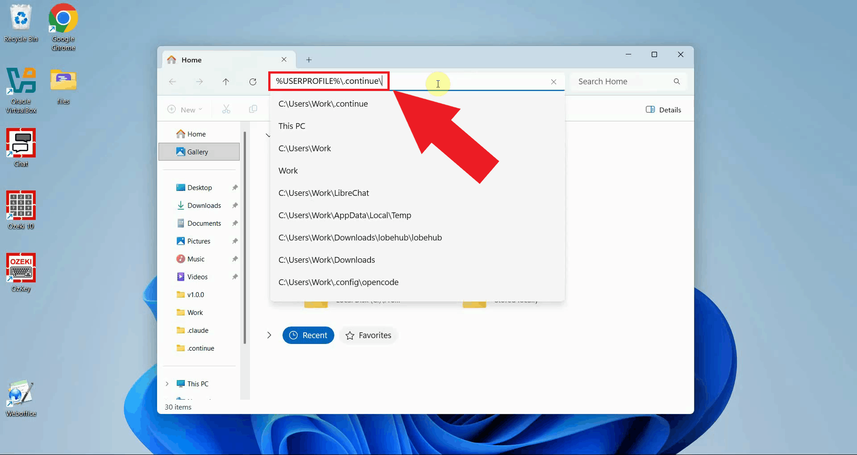Screen dimensions: 857x455
Task: Select the lobehub\lobehub path suggestion
Action: pyautogui.click(x=417, y=238)
